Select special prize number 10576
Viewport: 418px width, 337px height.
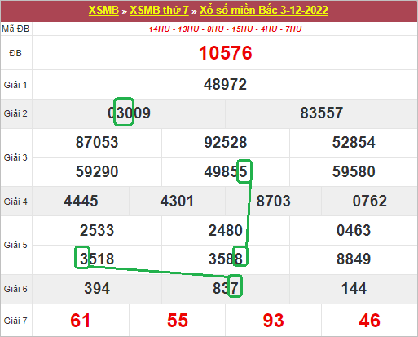pos(226,53)
